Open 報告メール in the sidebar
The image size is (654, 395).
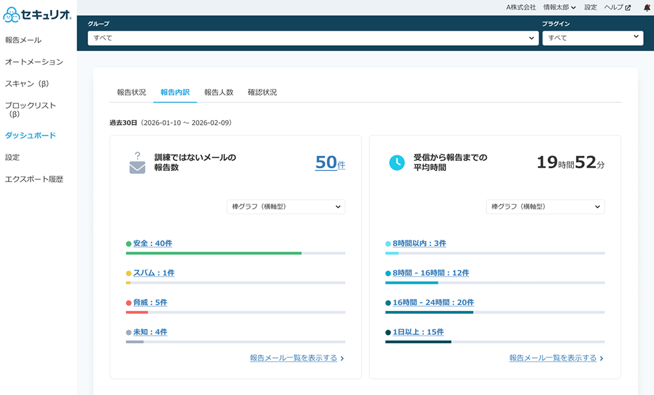point(23,40)
